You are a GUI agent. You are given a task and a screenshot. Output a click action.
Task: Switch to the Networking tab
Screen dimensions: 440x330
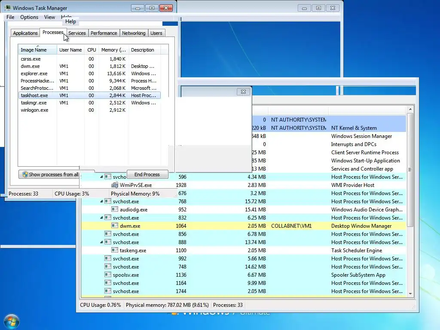point(134,33)
